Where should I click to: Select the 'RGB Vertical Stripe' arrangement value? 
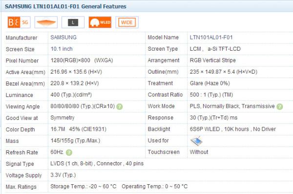(x=212, y=60)
